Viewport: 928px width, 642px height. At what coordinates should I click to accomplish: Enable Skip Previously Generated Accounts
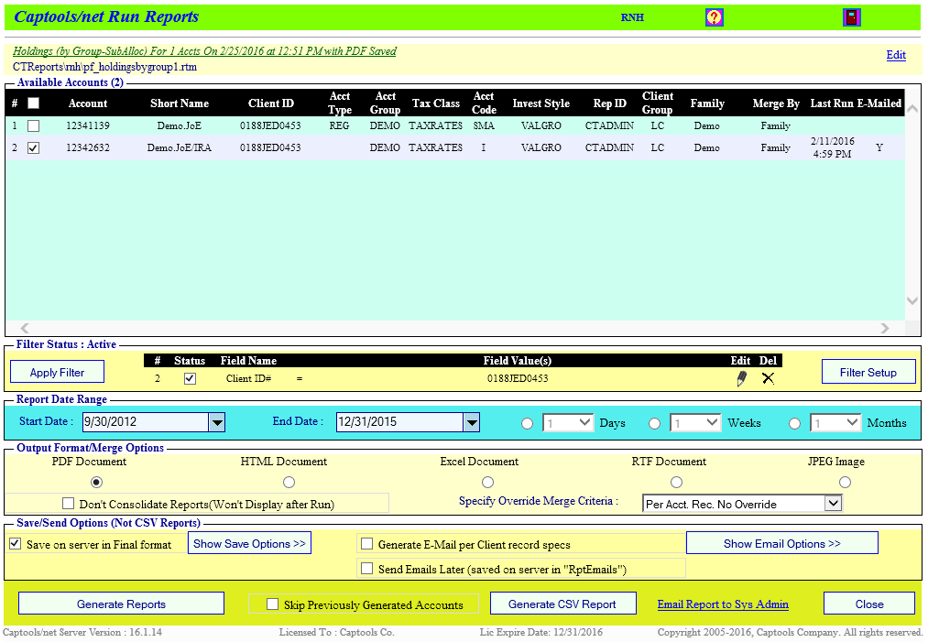tap(270, 603)
